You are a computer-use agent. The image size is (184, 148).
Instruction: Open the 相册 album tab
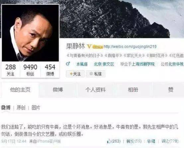(x=133, y=90)
